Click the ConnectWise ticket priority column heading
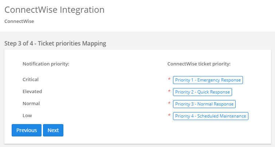This screenshot has width=275, height=147. [199, 64]
